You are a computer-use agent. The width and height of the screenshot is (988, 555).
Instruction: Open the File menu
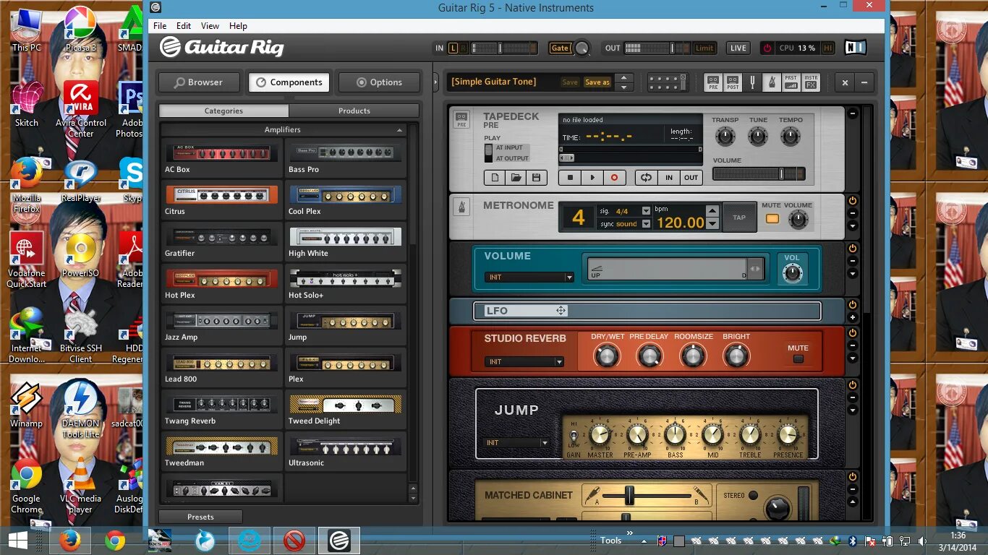(x=160, y=25)
